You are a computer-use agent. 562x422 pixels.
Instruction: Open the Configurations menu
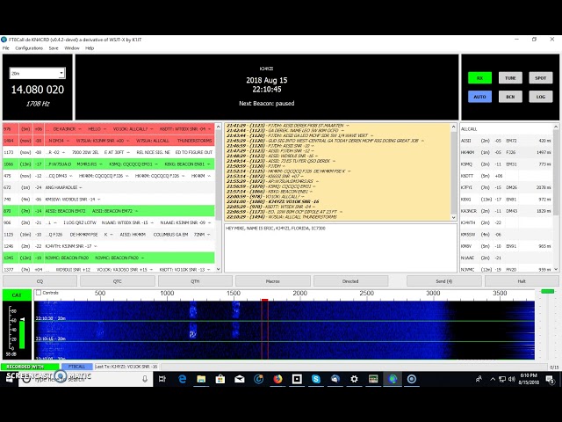coord(29,48)
